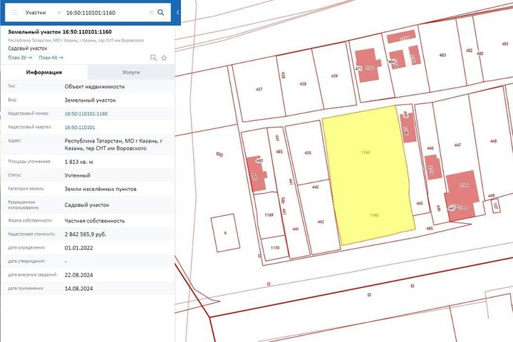The width and height of the screenshot is (513, 342).
Task: Switch to the Услуги tab
Action: (130, 72)
